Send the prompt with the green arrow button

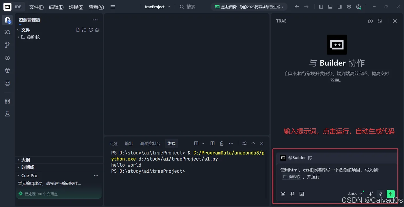(390, 194)
